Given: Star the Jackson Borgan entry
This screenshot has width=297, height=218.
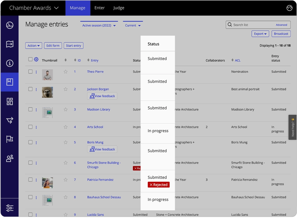Looking at the screenshot, I should pos(65,89).
